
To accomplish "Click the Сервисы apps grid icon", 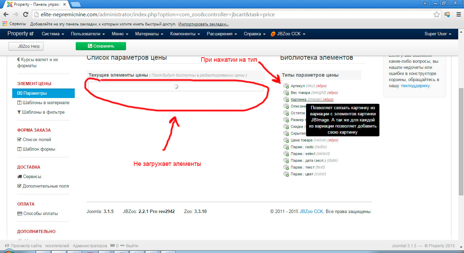I will (x=5, y=24).
